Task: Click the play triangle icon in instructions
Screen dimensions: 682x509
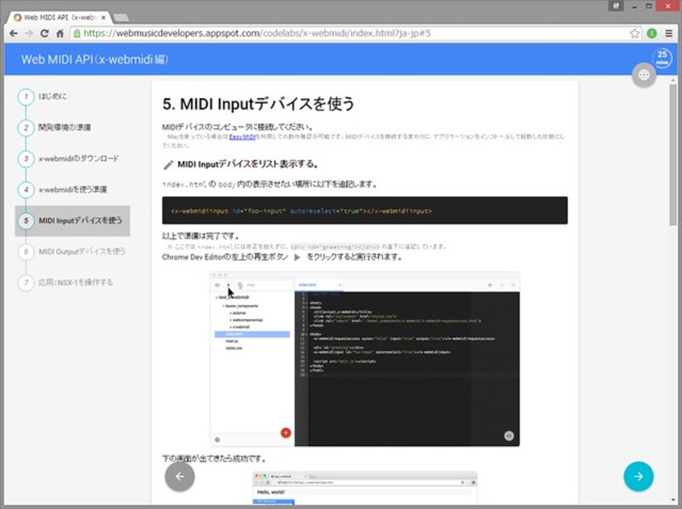Action: 297,257
